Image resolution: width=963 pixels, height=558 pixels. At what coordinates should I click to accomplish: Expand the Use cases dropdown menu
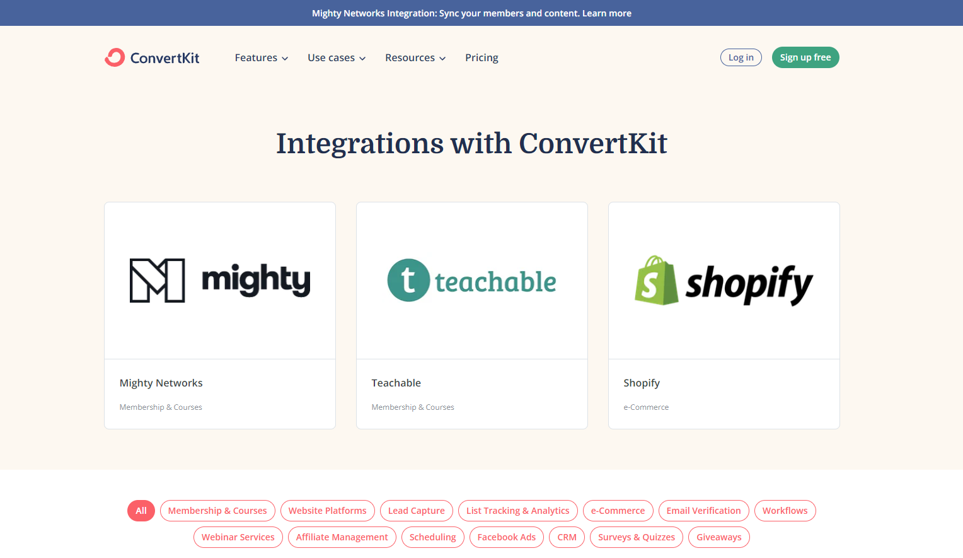click(337, 58)
